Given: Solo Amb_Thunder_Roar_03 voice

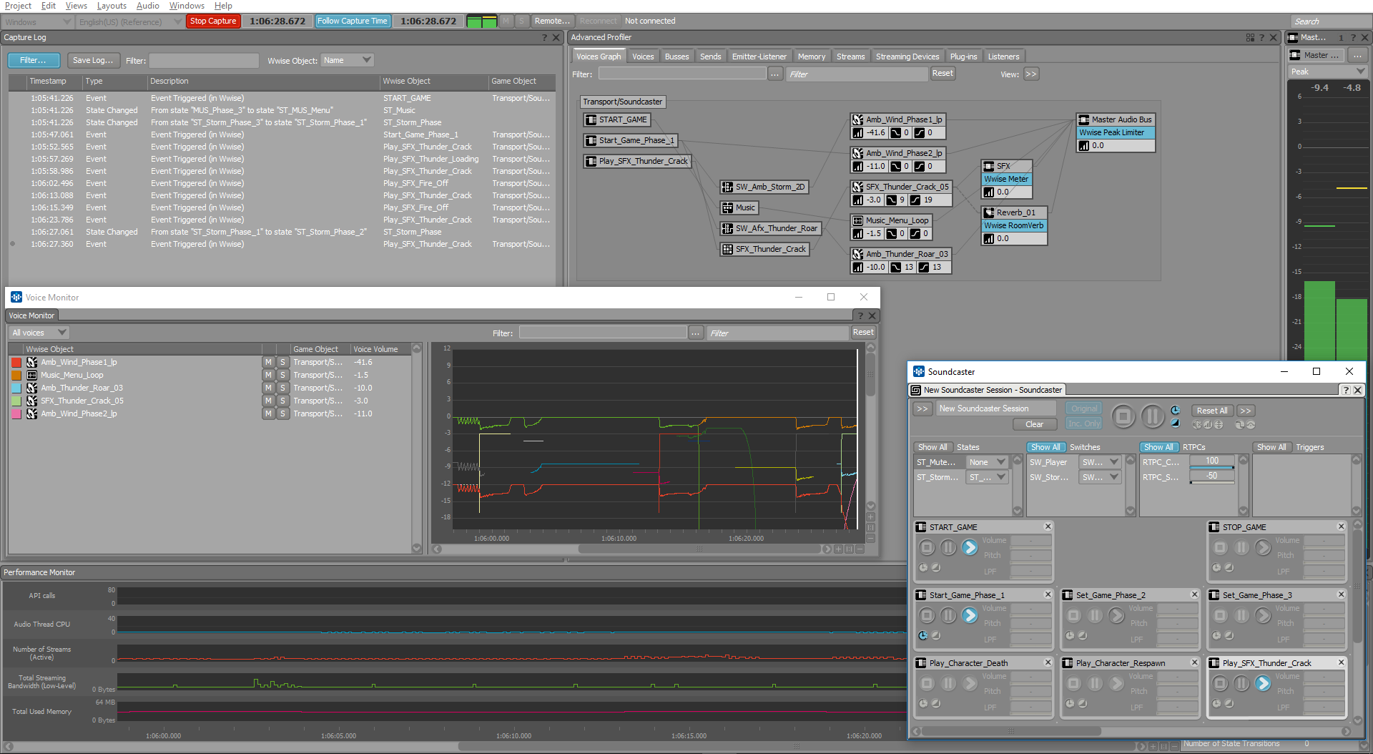Looking at the screenshot, I should point(282,388).
